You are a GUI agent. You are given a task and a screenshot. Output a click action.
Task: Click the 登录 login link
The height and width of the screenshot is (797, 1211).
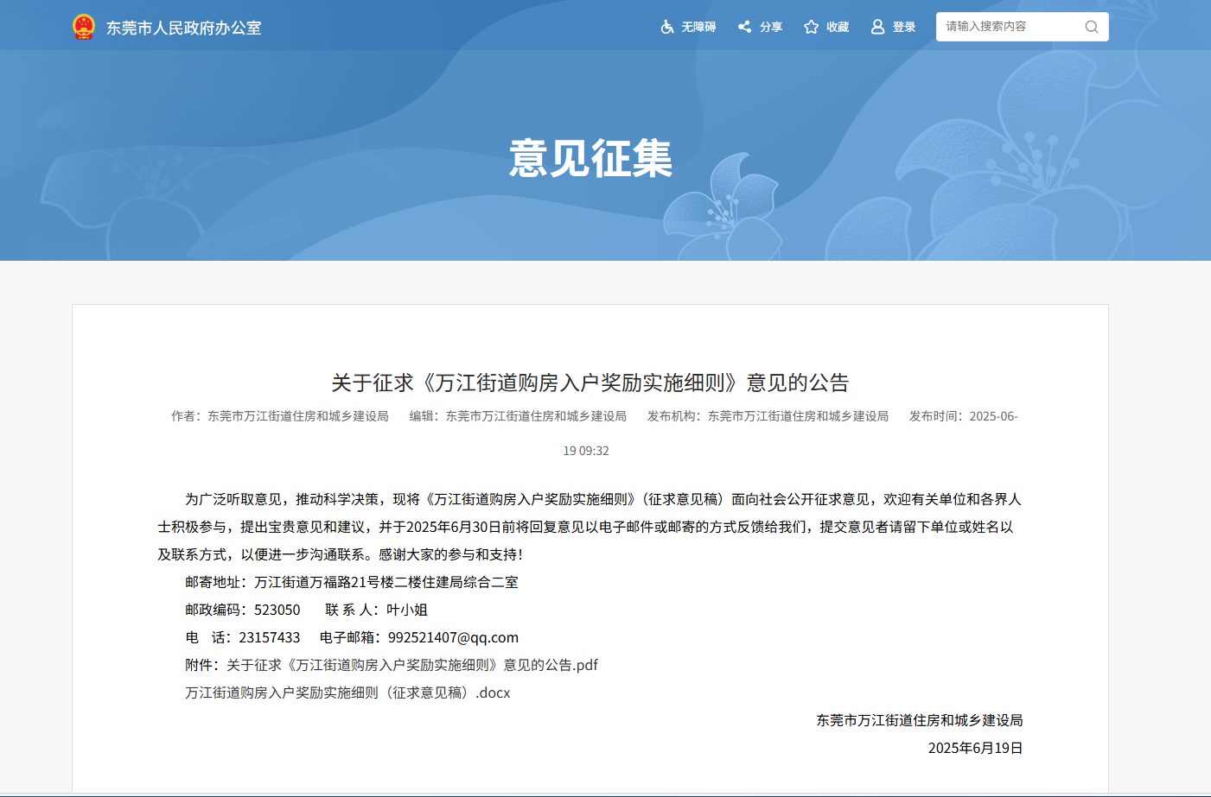[x=903, y=27]
